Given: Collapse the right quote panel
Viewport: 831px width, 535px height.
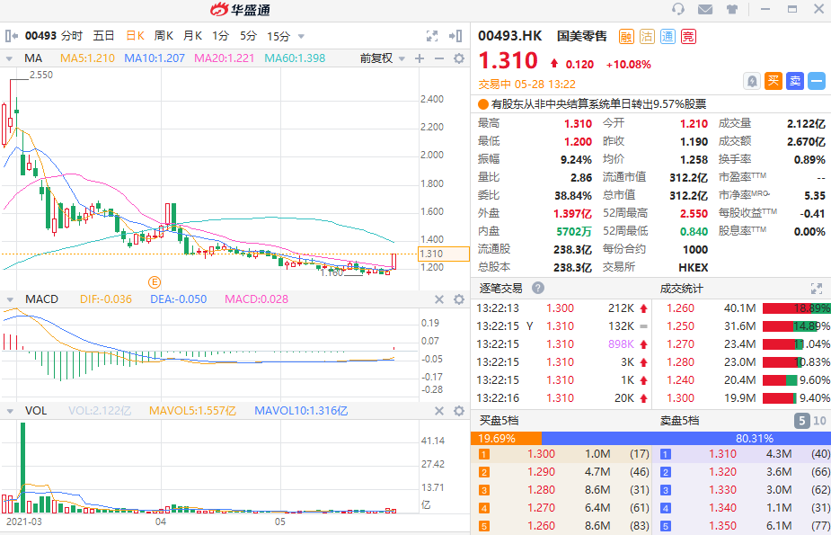Looking at the screenshot, I should click(456, 36).
